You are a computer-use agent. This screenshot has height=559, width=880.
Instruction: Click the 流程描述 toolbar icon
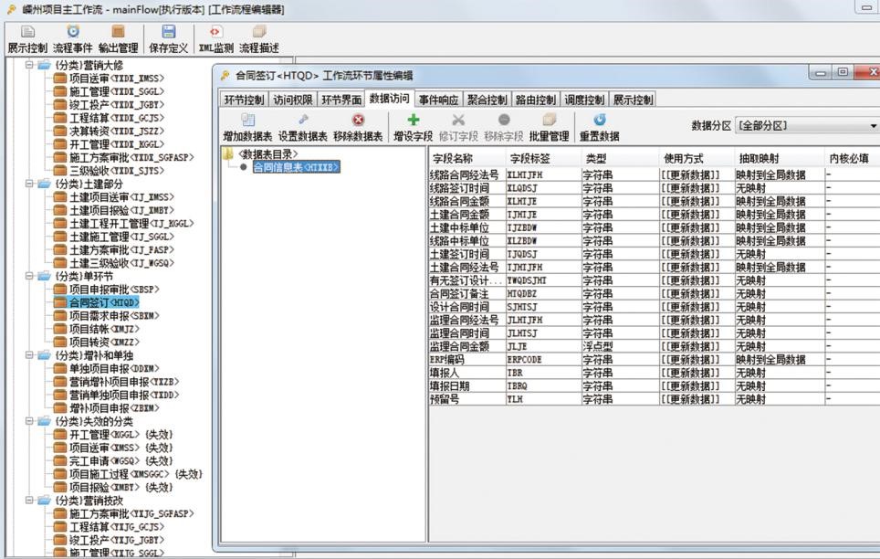pos(259,33)
